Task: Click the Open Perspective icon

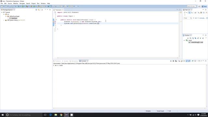Action: [x=199, y=6]
